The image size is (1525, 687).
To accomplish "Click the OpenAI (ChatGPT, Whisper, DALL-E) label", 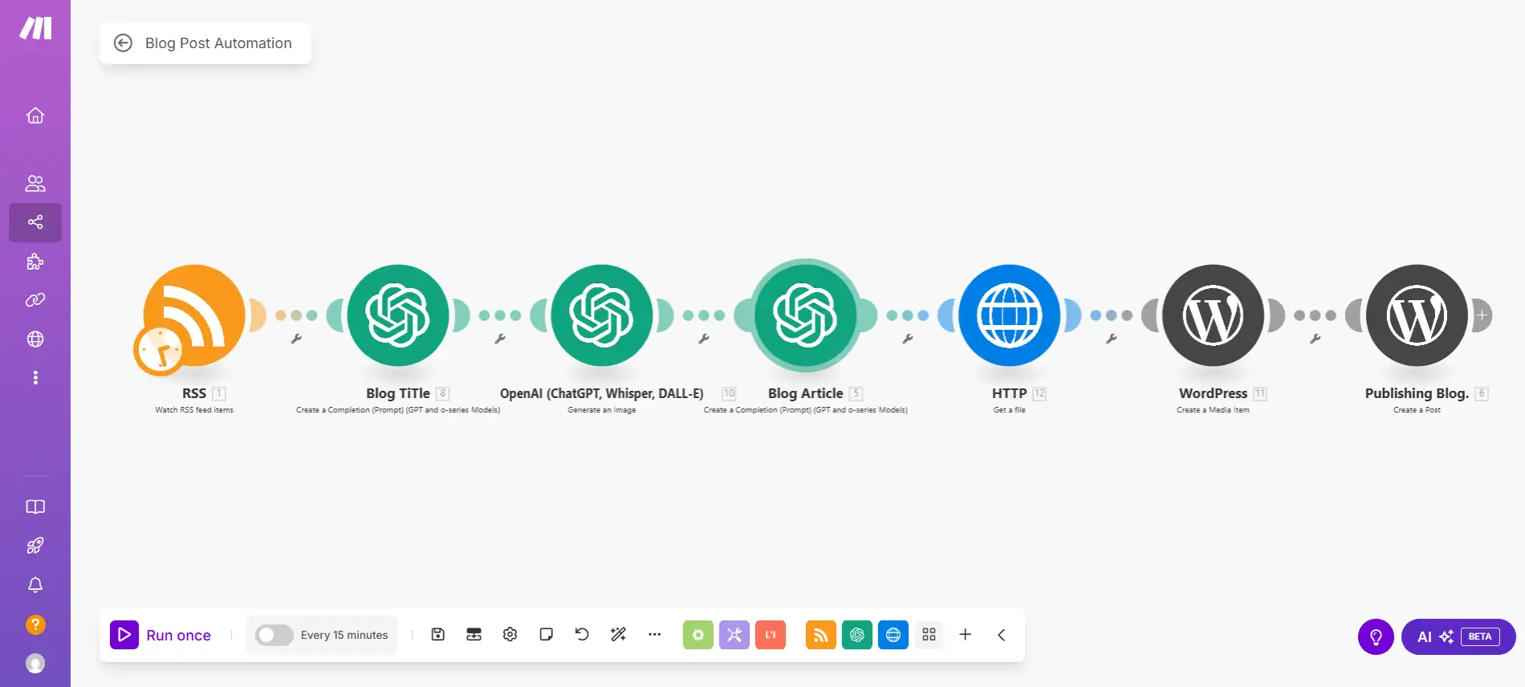I will [602, 393].
